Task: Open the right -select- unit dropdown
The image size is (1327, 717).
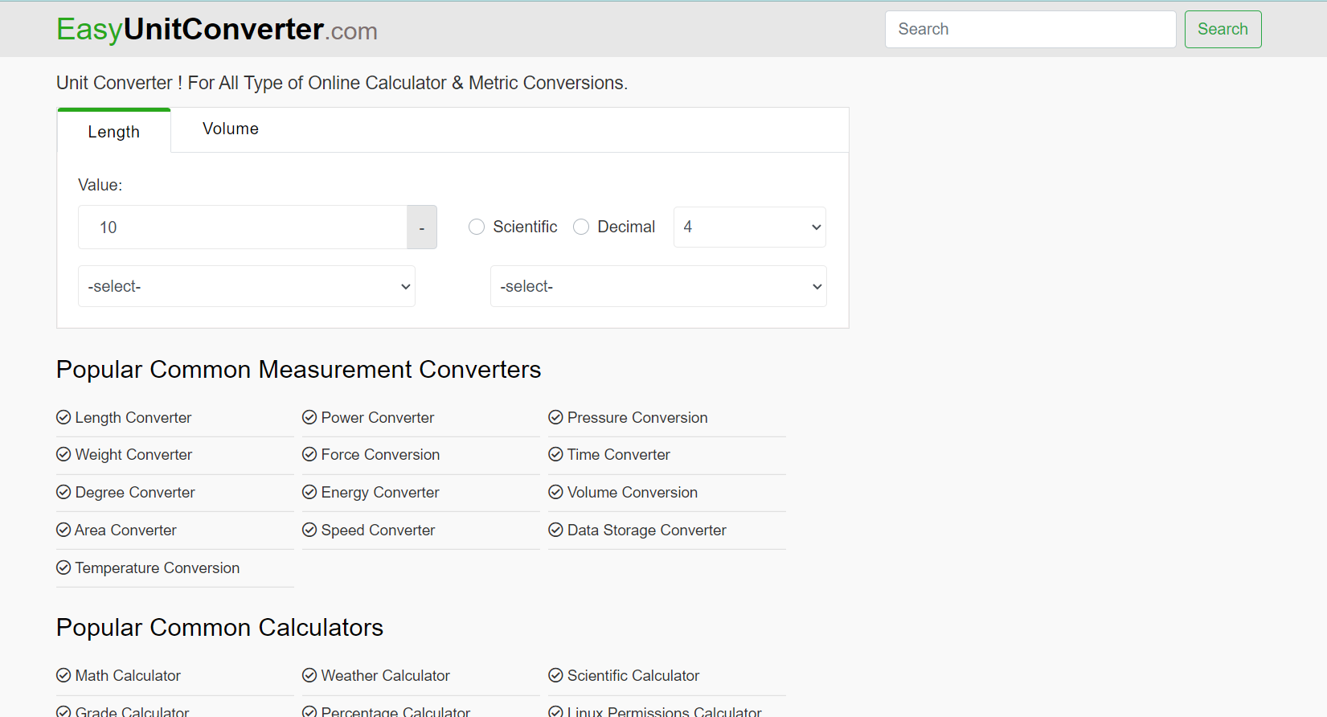Action: point(658,286)
